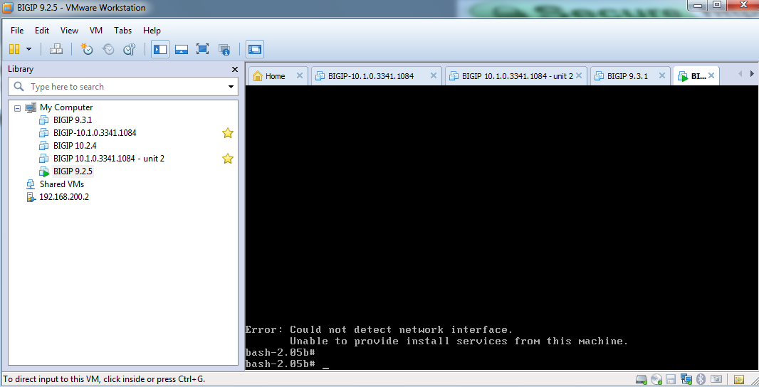Click the 192.168.200.2 server icon

pyautogui.click(x=31, y=197)
